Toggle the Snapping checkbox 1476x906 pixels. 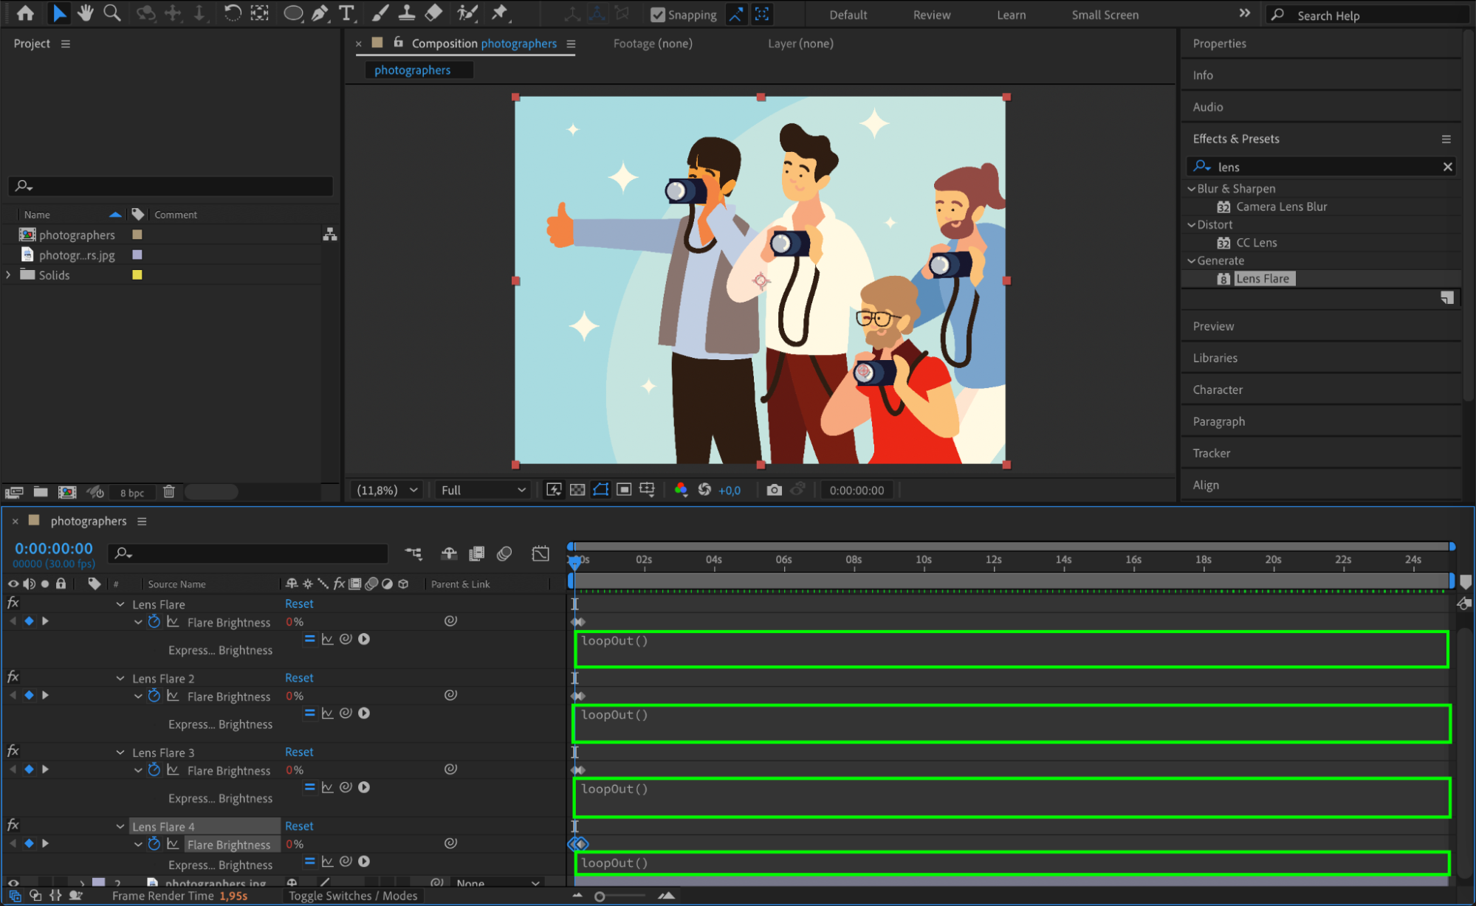click(x=657, y=15)
